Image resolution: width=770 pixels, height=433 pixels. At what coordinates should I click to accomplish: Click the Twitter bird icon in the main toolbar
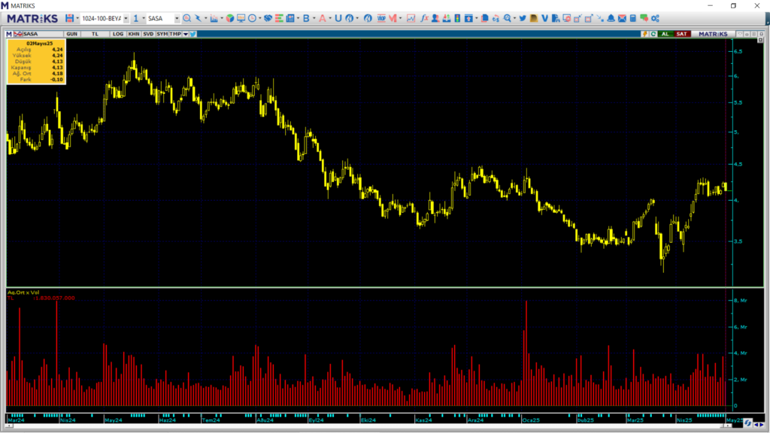pos(523,18)
